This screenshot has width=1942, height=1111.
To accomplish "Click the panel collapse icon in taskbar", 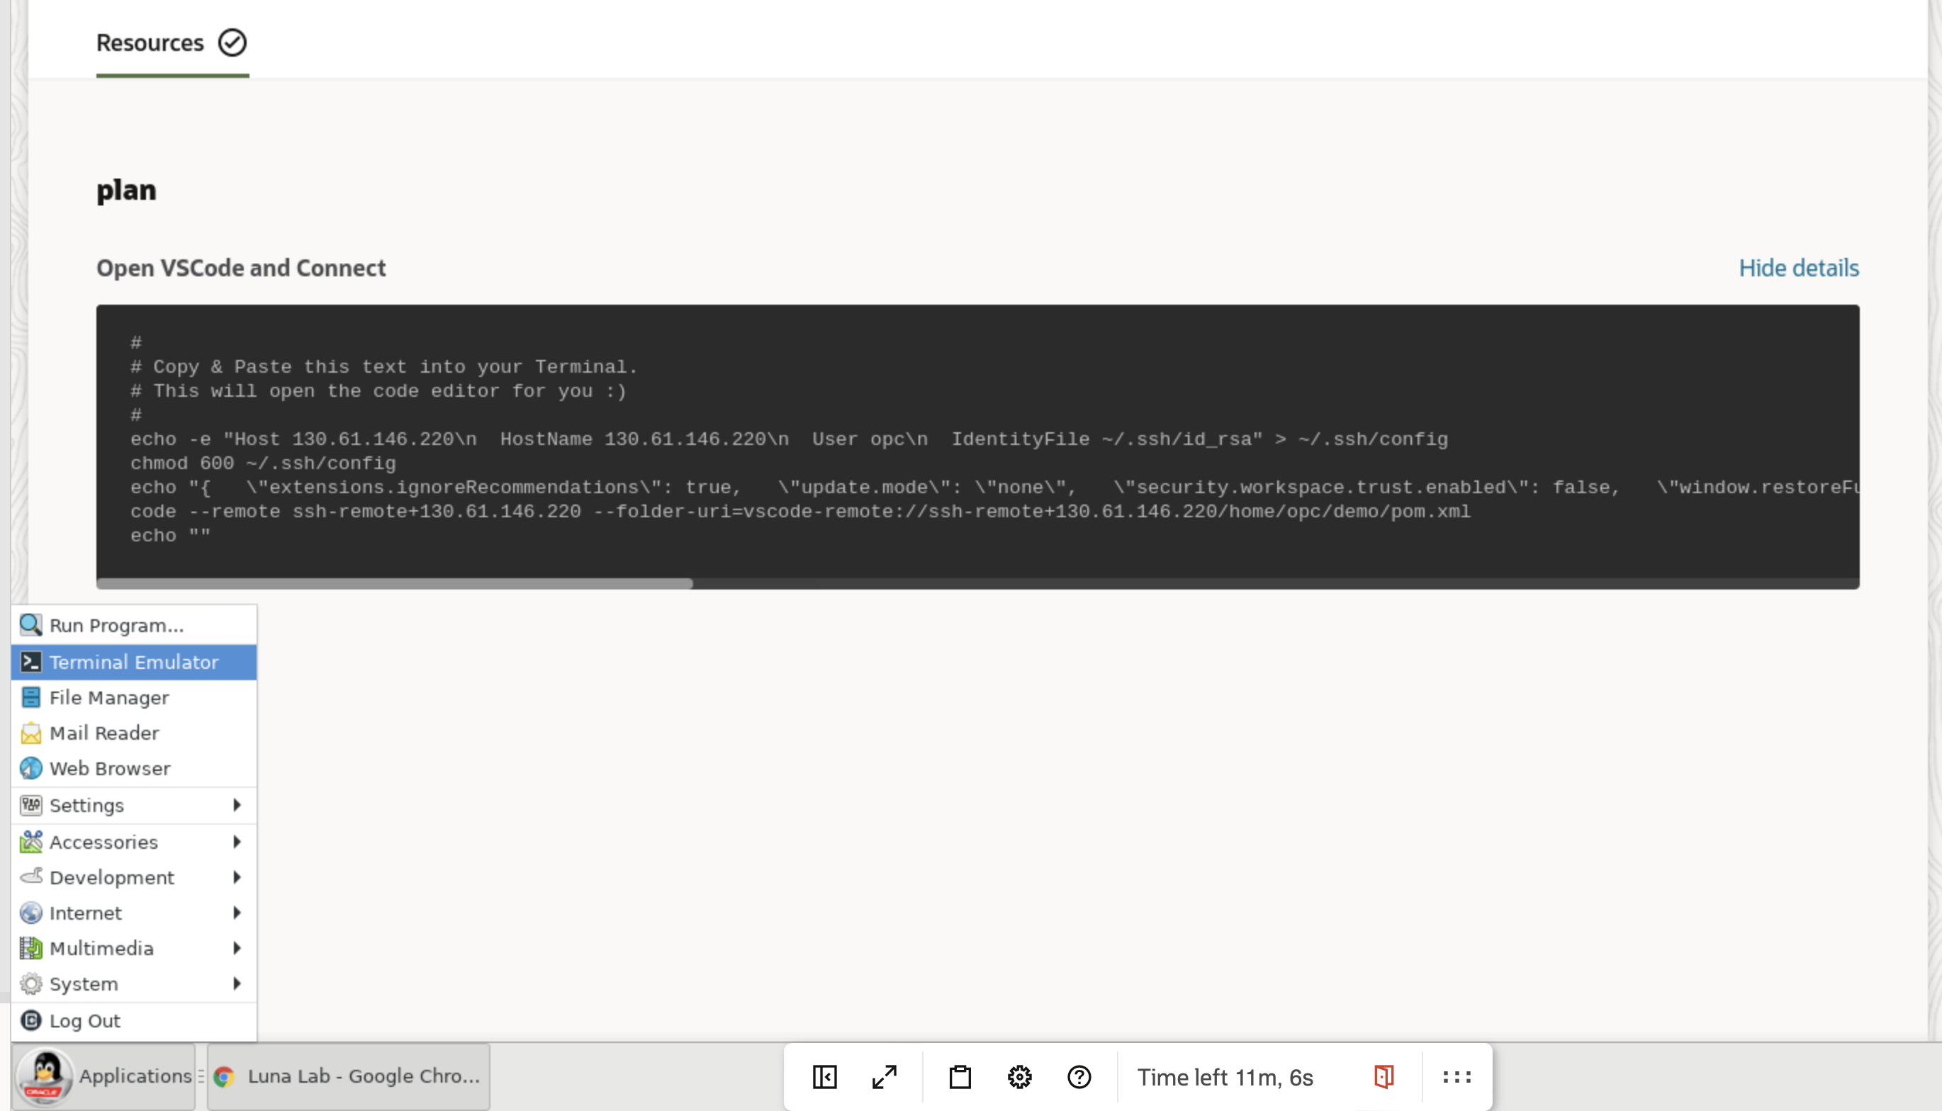I will (827, 1076).
